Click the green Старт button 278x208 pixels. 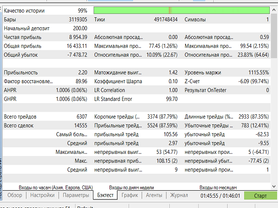[x=260, y=195]
